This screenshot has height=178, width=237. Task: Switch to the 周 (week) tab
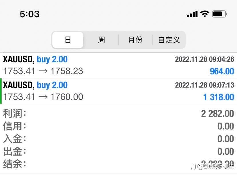[101, 40]
